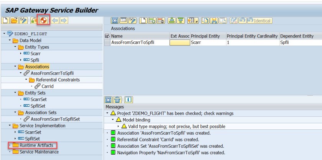The height and width of the screenshot is (160, 322).
Task: Click the Name column header
Action: point(140,36)
